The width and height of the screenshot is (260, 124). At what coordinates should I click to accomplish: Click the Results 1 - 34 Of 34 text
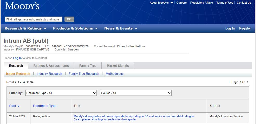pos(20,82)
